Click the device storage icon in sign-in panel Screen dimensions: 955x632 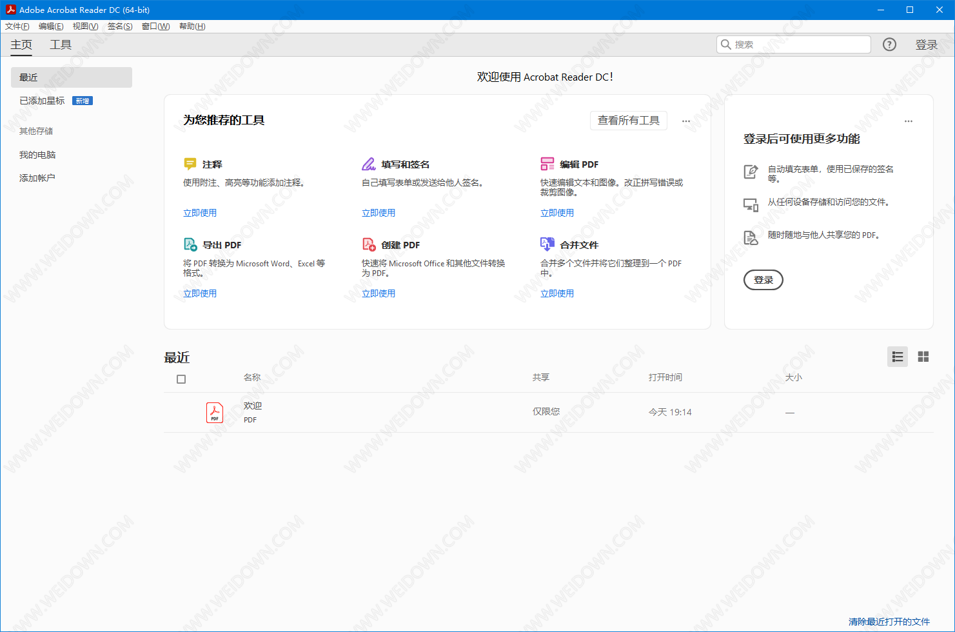(751, 204)
